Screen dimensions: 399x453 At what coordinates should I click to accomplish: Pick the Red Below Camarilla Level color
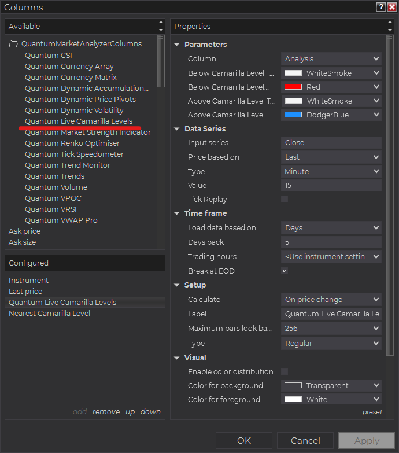[x=331, y=87]
